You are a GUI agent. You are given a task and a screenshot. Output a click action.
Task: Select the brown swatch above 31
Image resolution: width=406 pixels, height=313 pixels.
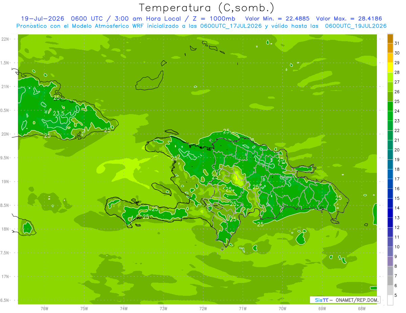click(x=390, y=38)
